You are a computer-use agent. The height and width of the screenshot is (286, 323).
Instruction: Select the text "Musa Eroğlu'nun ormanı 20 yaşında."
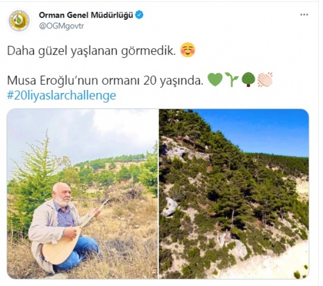pyautogui.click(x=105, y=81)
